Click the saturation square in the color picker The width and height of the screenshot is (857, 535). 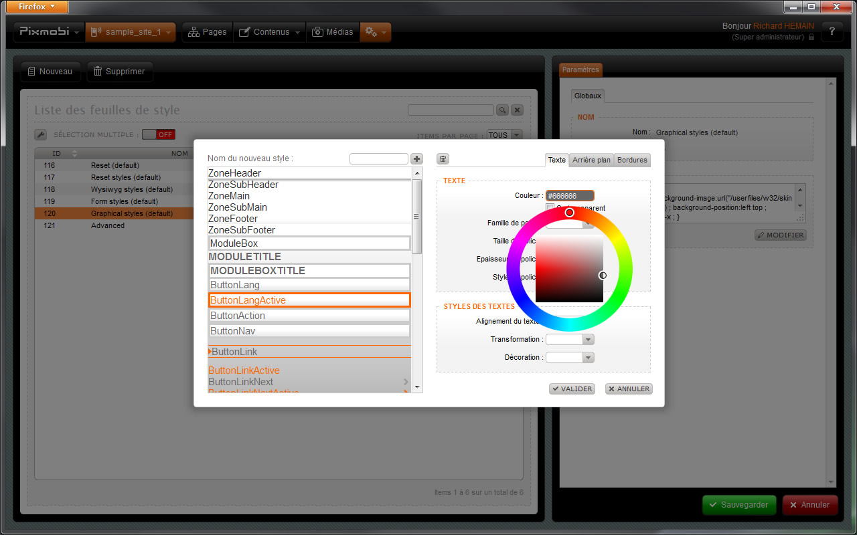tap(569, 270)
